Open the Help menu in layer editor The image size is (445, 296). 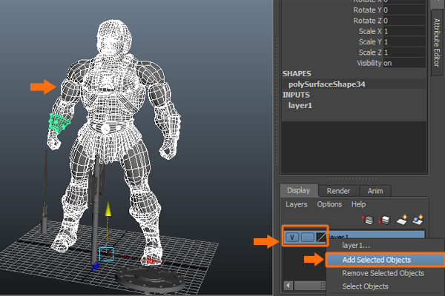click(x=358, y=204)
